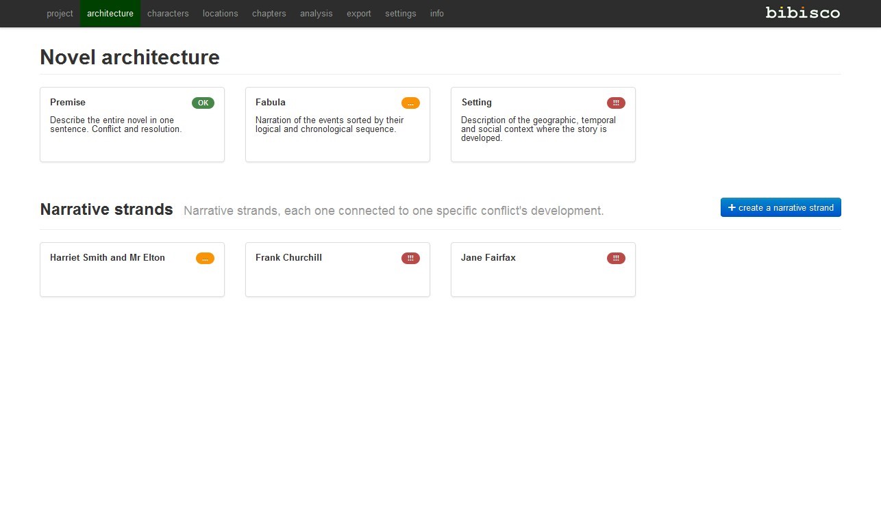Go to the characters section
This screenshot has height=507, width=881.
point(168,14)
